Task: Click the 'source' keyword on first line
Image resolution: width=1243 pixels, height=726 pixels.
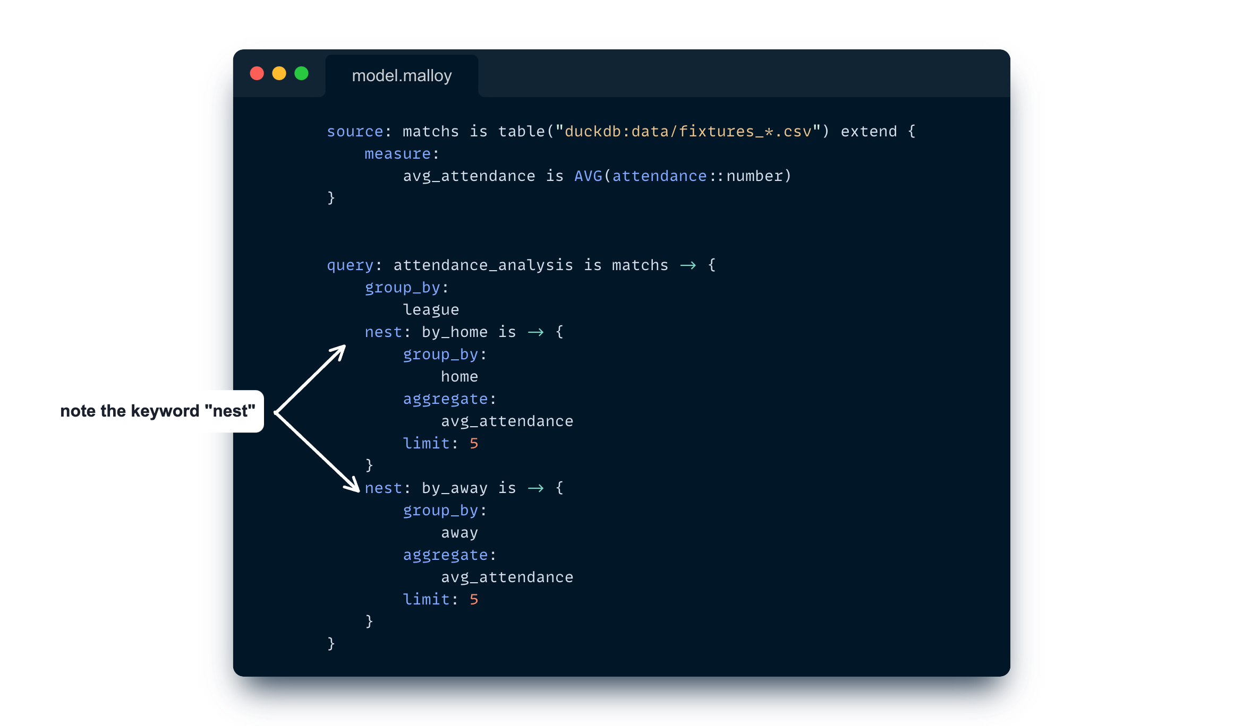Action: [x=355, y=132]
